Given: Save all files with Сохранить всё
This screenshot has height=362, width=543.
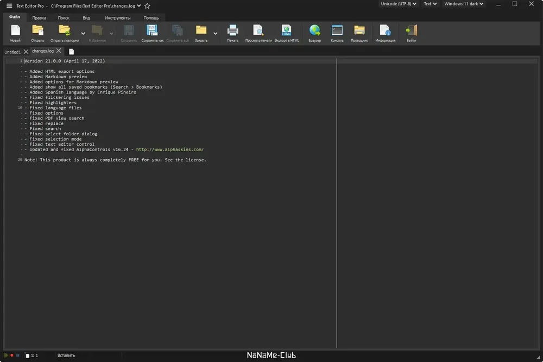Looking at the screenshot, I should click(x=178, y=33).
